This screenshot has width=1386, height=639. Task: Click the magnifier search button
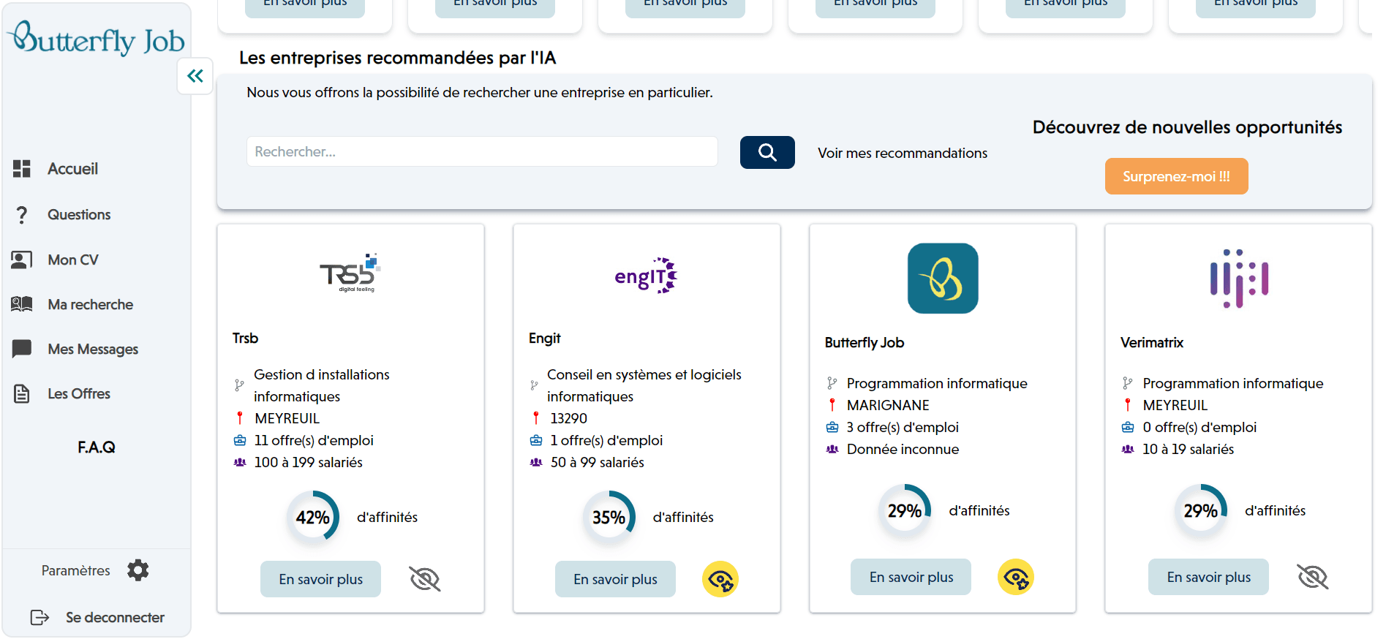pos(767,152)
